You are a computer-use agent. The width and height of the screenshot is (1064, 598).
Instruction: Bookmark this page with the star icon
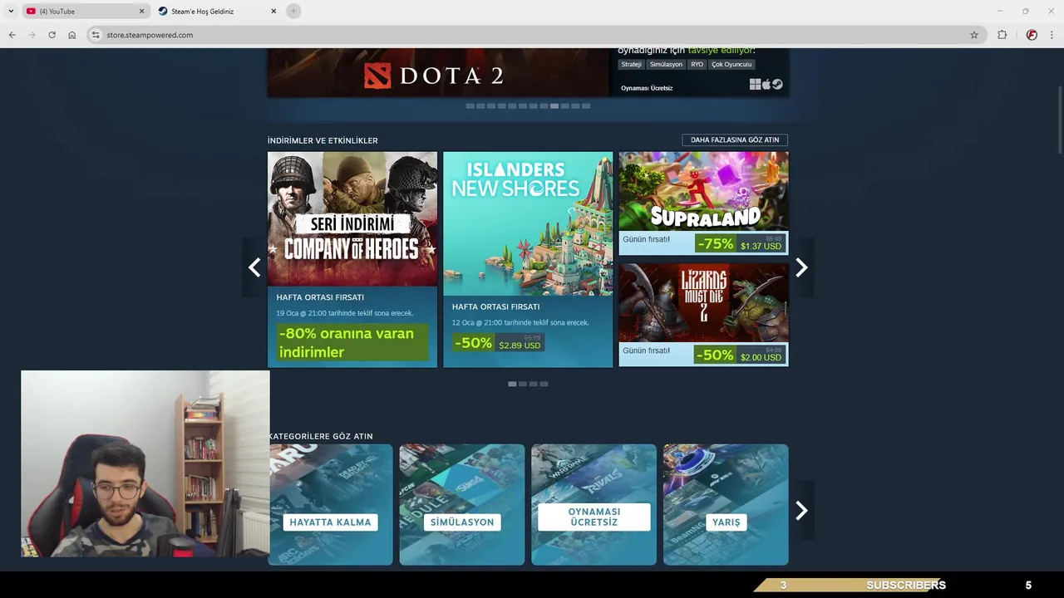click(x=974, y=35)
